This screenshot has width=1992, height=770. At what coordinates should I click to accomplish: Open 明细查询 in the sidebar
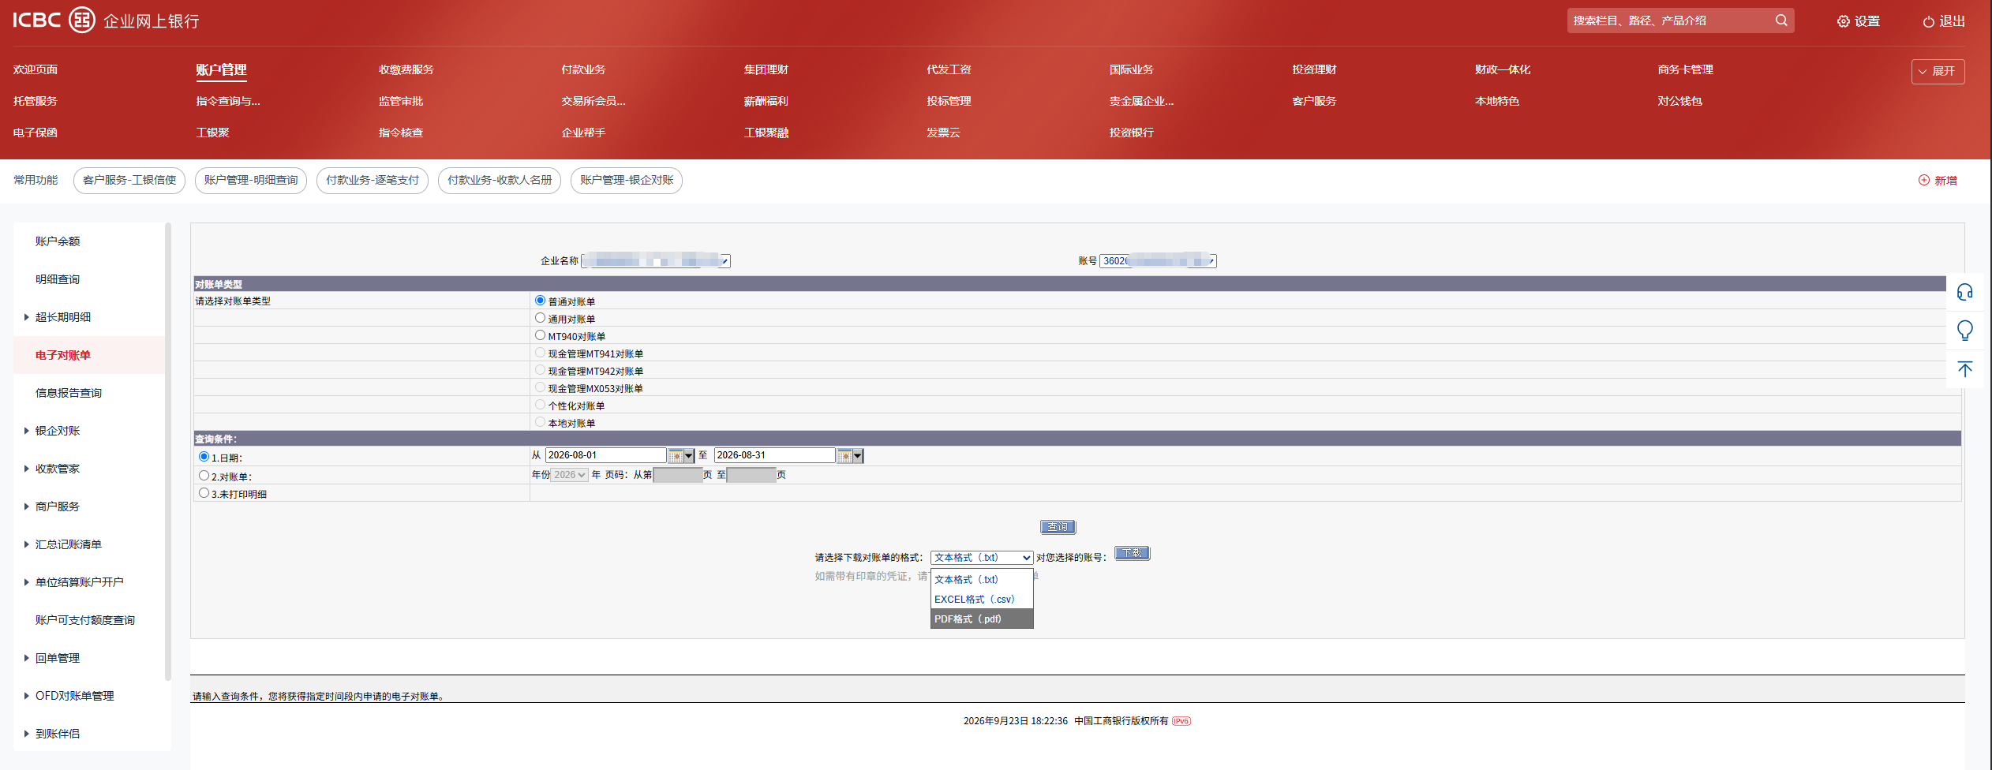coord(57,279)
